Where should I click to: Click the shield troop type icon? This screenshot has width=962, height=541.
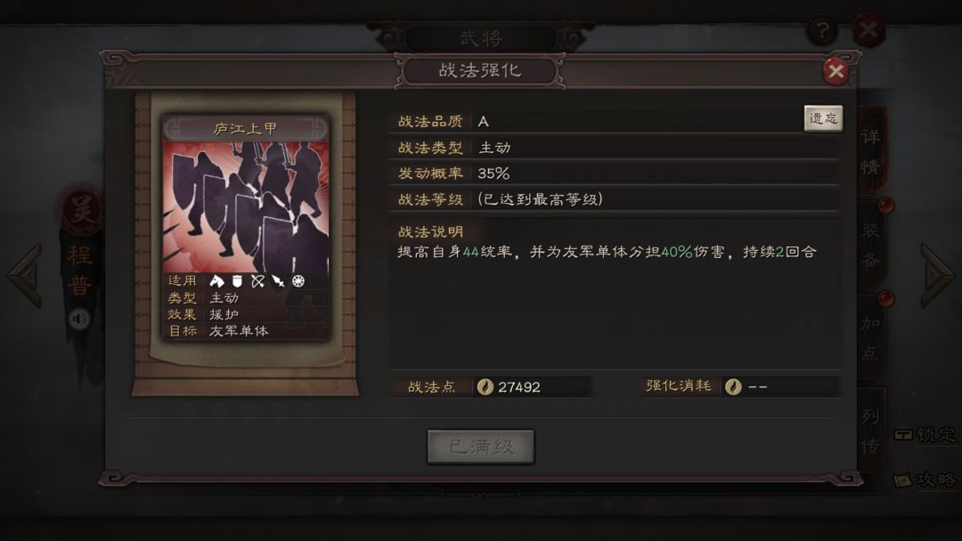(237, 281)
